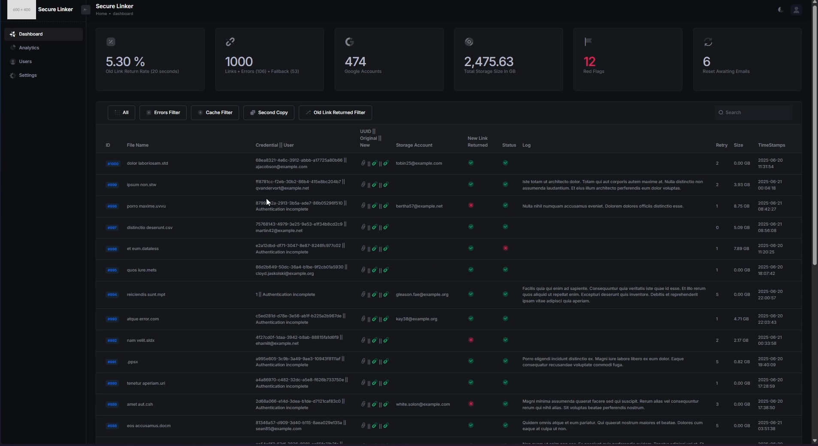Open the Users section in the sidebar
The width and height of the screenshot is (818, 446).
(x=26, y=61)
